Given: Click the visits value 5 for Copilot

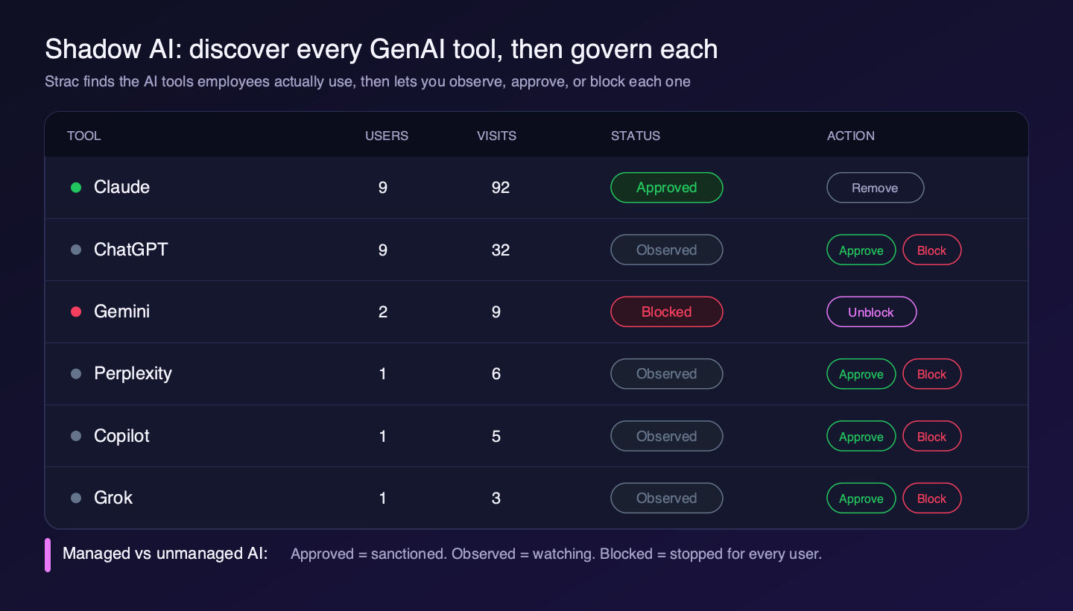Looking at the screenshot, I should 496,436.
